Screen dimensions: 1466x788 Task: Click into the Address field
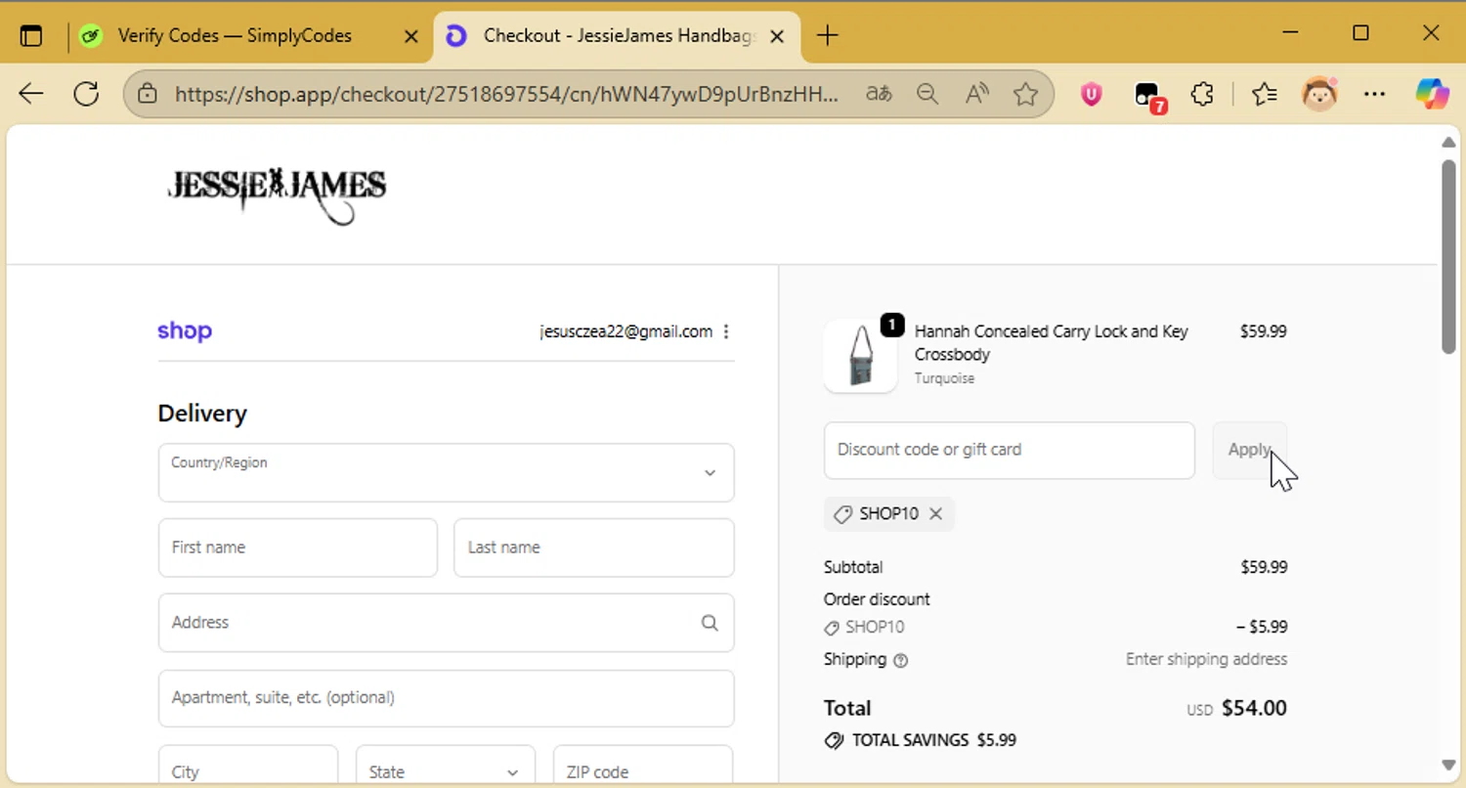(x=446, y=623)
